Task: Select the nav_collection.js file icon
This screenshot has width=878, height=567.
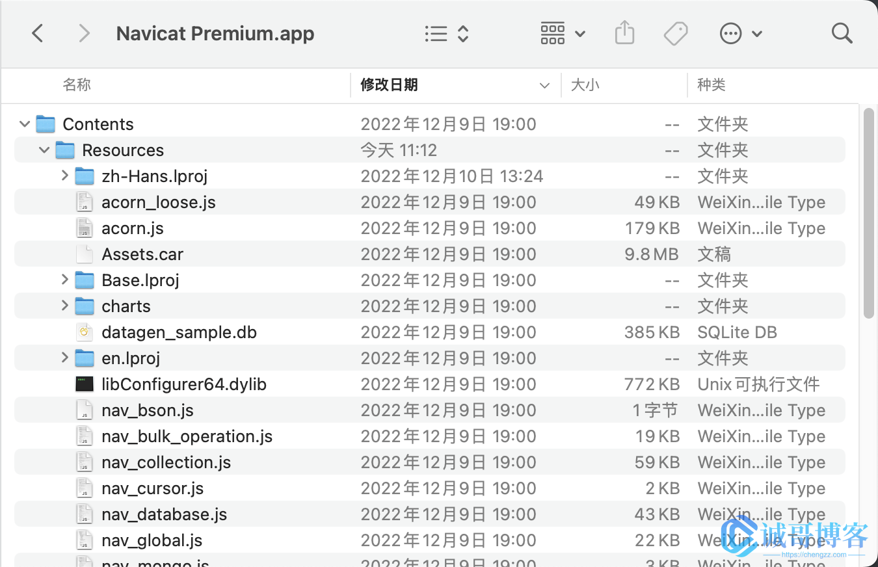Action: [x=85, y=462]
